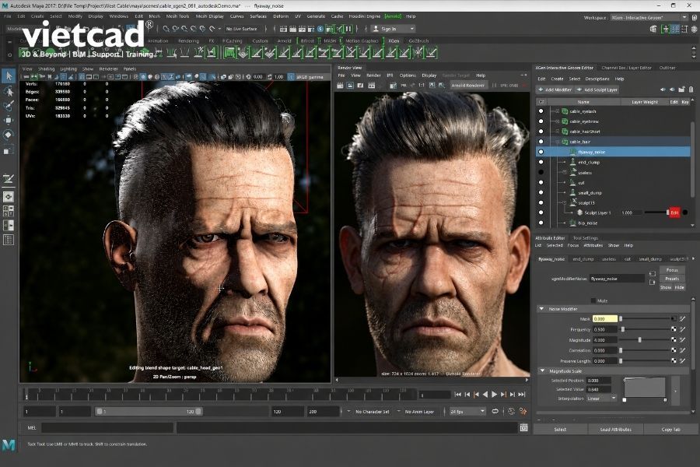The height and width of the screenshot is (467, 700).
Task: Click the first speaker mute icon in Groom Editor
Action: (x=663, y=90)
